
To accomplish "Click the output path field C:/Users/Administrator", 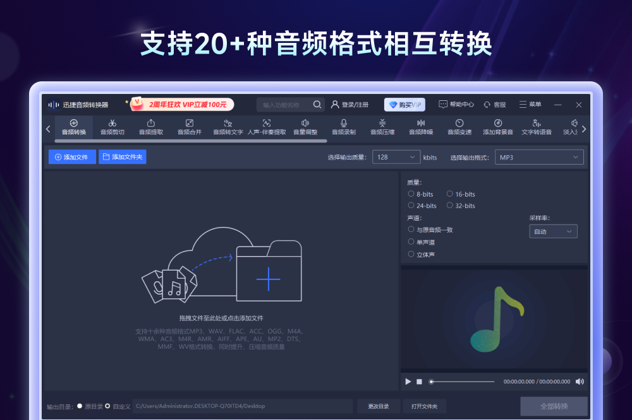I will [243, 406].
